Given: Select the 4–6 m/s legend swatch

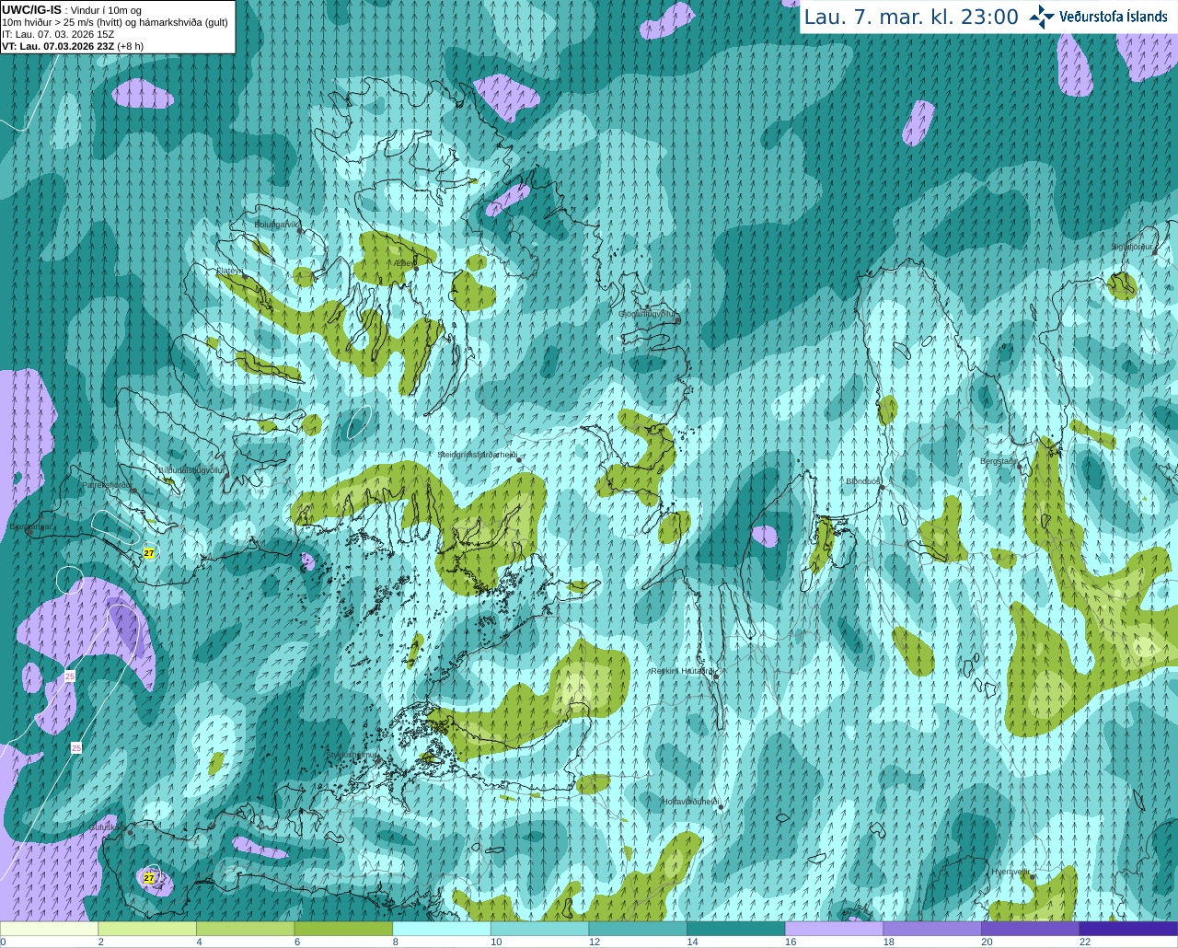Looking at the screenshot, I should click(245, 929).
